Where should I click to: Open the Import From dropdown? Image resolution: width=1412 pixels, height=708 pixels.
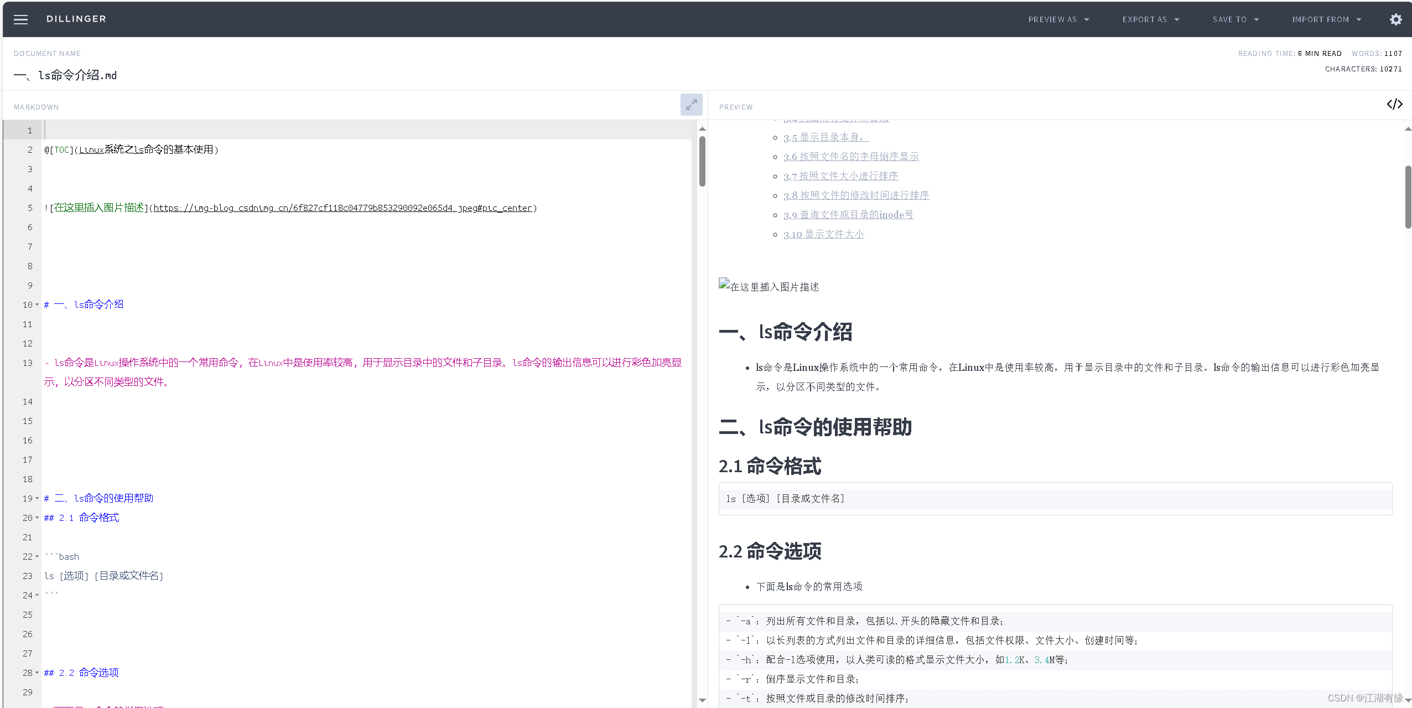[1326, 19]
